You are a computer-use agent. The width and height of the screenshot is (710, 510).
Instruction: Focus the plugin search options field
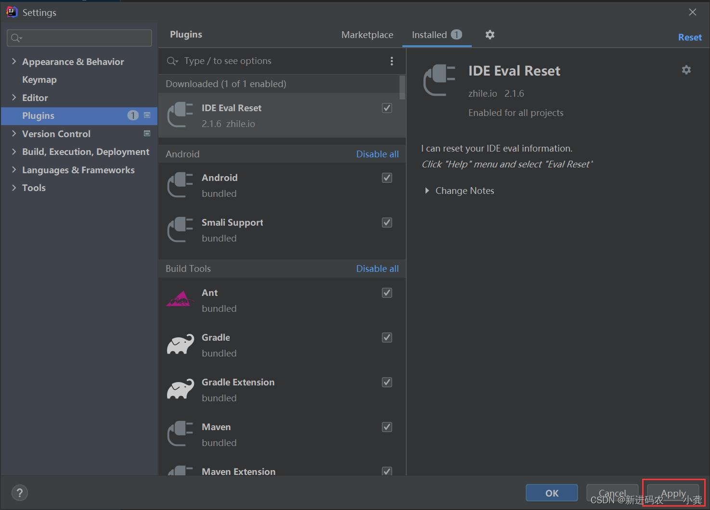pos(282,61)
